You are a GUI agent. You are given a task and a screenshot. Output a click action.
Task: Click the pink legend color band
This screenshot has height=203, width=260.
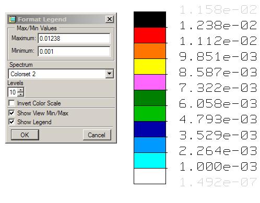(150, 82)
